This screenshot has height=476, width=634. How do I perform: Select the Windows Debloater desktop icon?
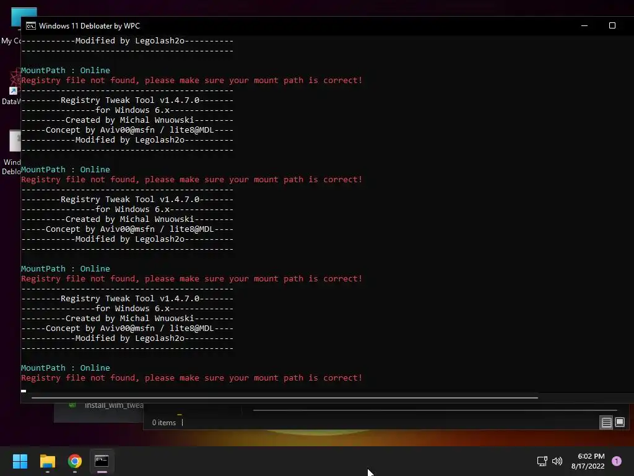pos(11,152)
